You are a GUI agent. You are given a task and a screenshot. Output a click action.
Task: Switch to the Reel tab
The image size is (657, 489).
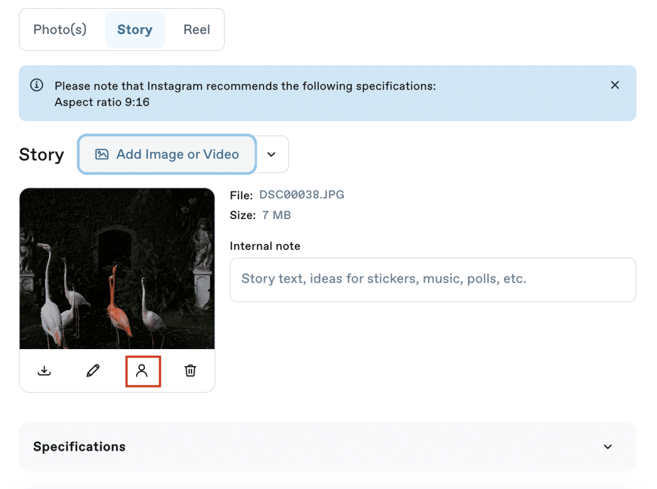[196, 29]
